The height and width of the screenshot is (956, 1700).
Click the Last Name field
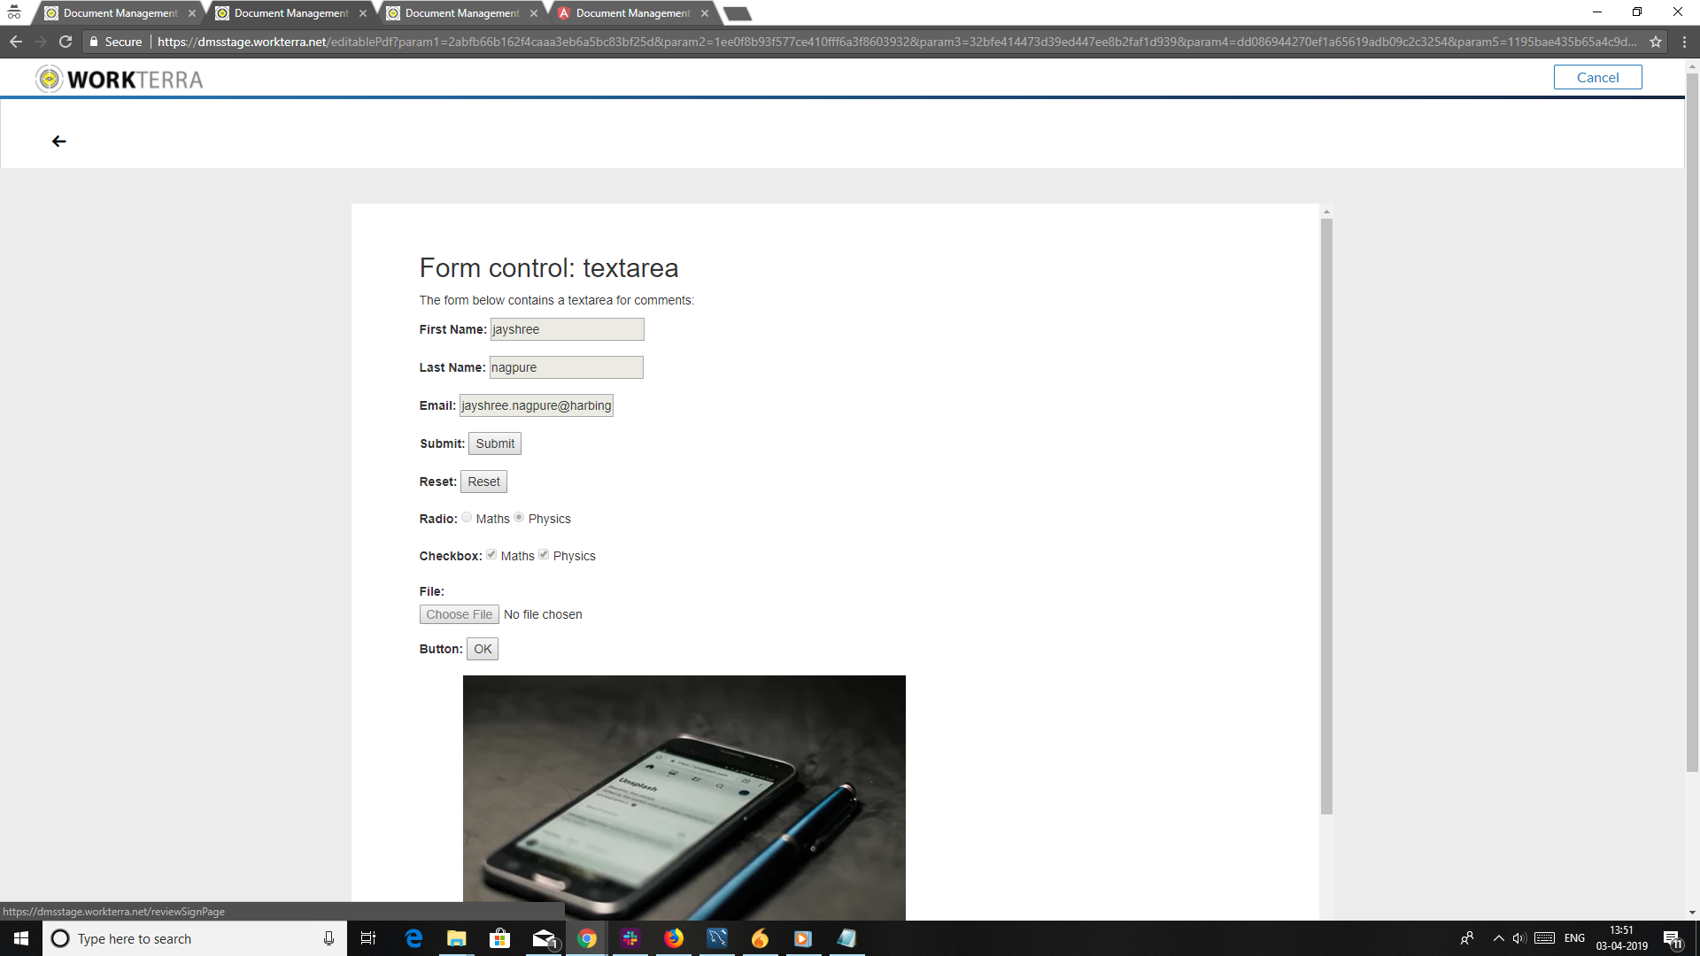[x=566, y=367]
